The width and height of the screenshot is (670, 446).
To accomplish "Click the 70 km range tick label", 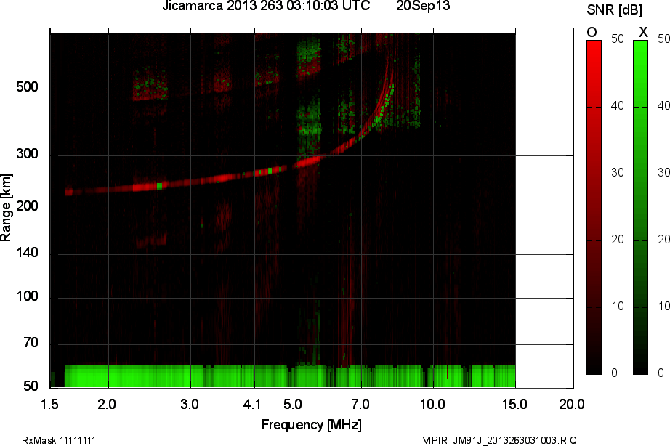I will pos(31,343).
